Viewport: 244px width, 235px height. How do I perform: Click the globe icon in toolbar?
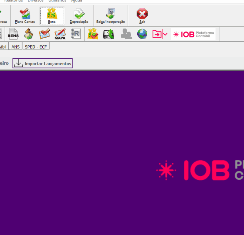(142, 34)
